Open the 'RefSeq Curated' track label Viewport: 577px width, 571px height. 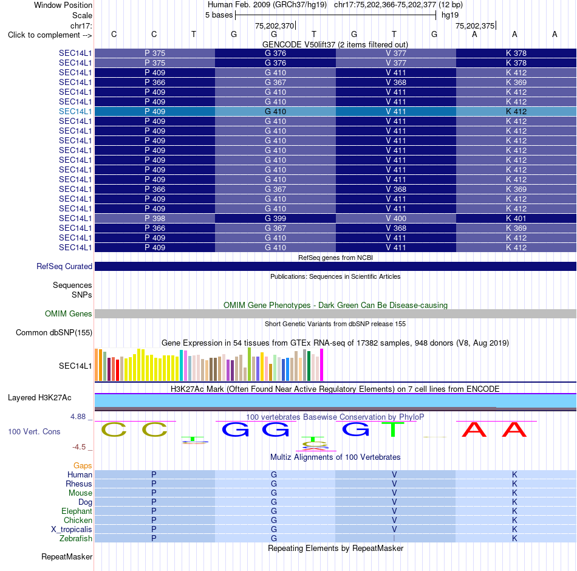[x=64, y=266]
